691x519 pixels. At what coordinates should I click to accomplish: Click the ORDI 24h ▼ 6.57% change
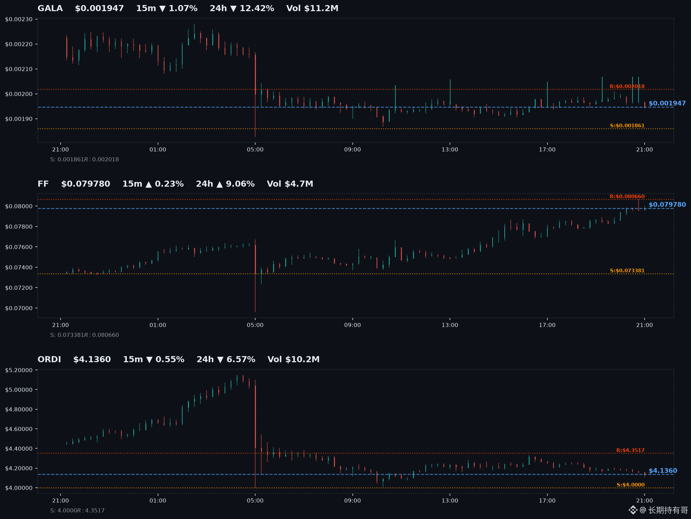(x=226, y=359)
